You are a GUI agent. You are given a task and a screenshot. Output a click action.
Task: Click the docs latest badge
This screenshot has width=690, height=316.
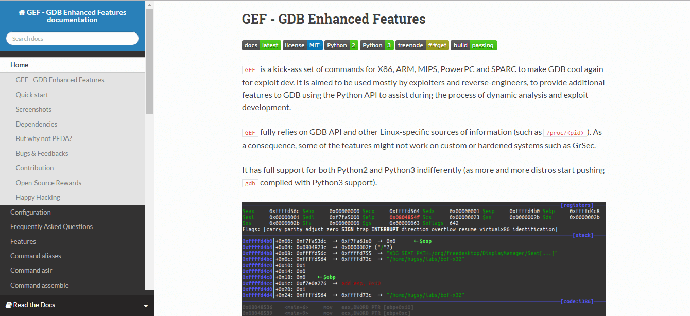tap(262, 45)
